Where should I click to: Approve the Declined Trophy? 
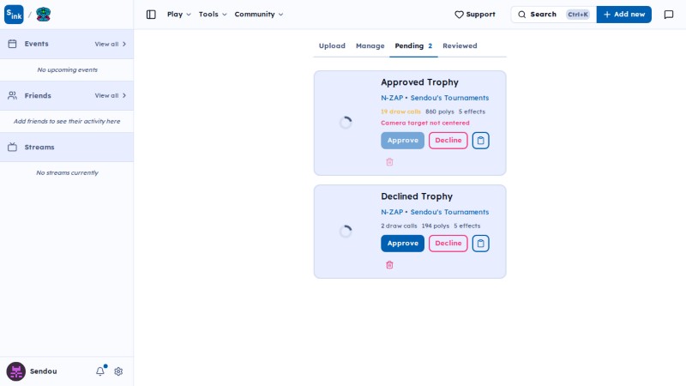402,244
